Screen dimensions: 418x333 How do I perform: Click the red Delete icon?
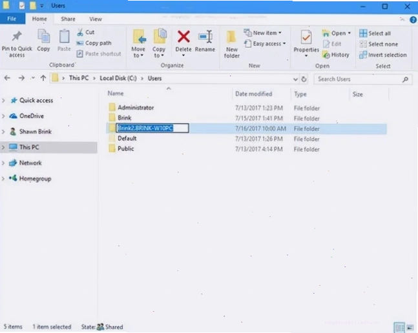click(x=183, y=37)
